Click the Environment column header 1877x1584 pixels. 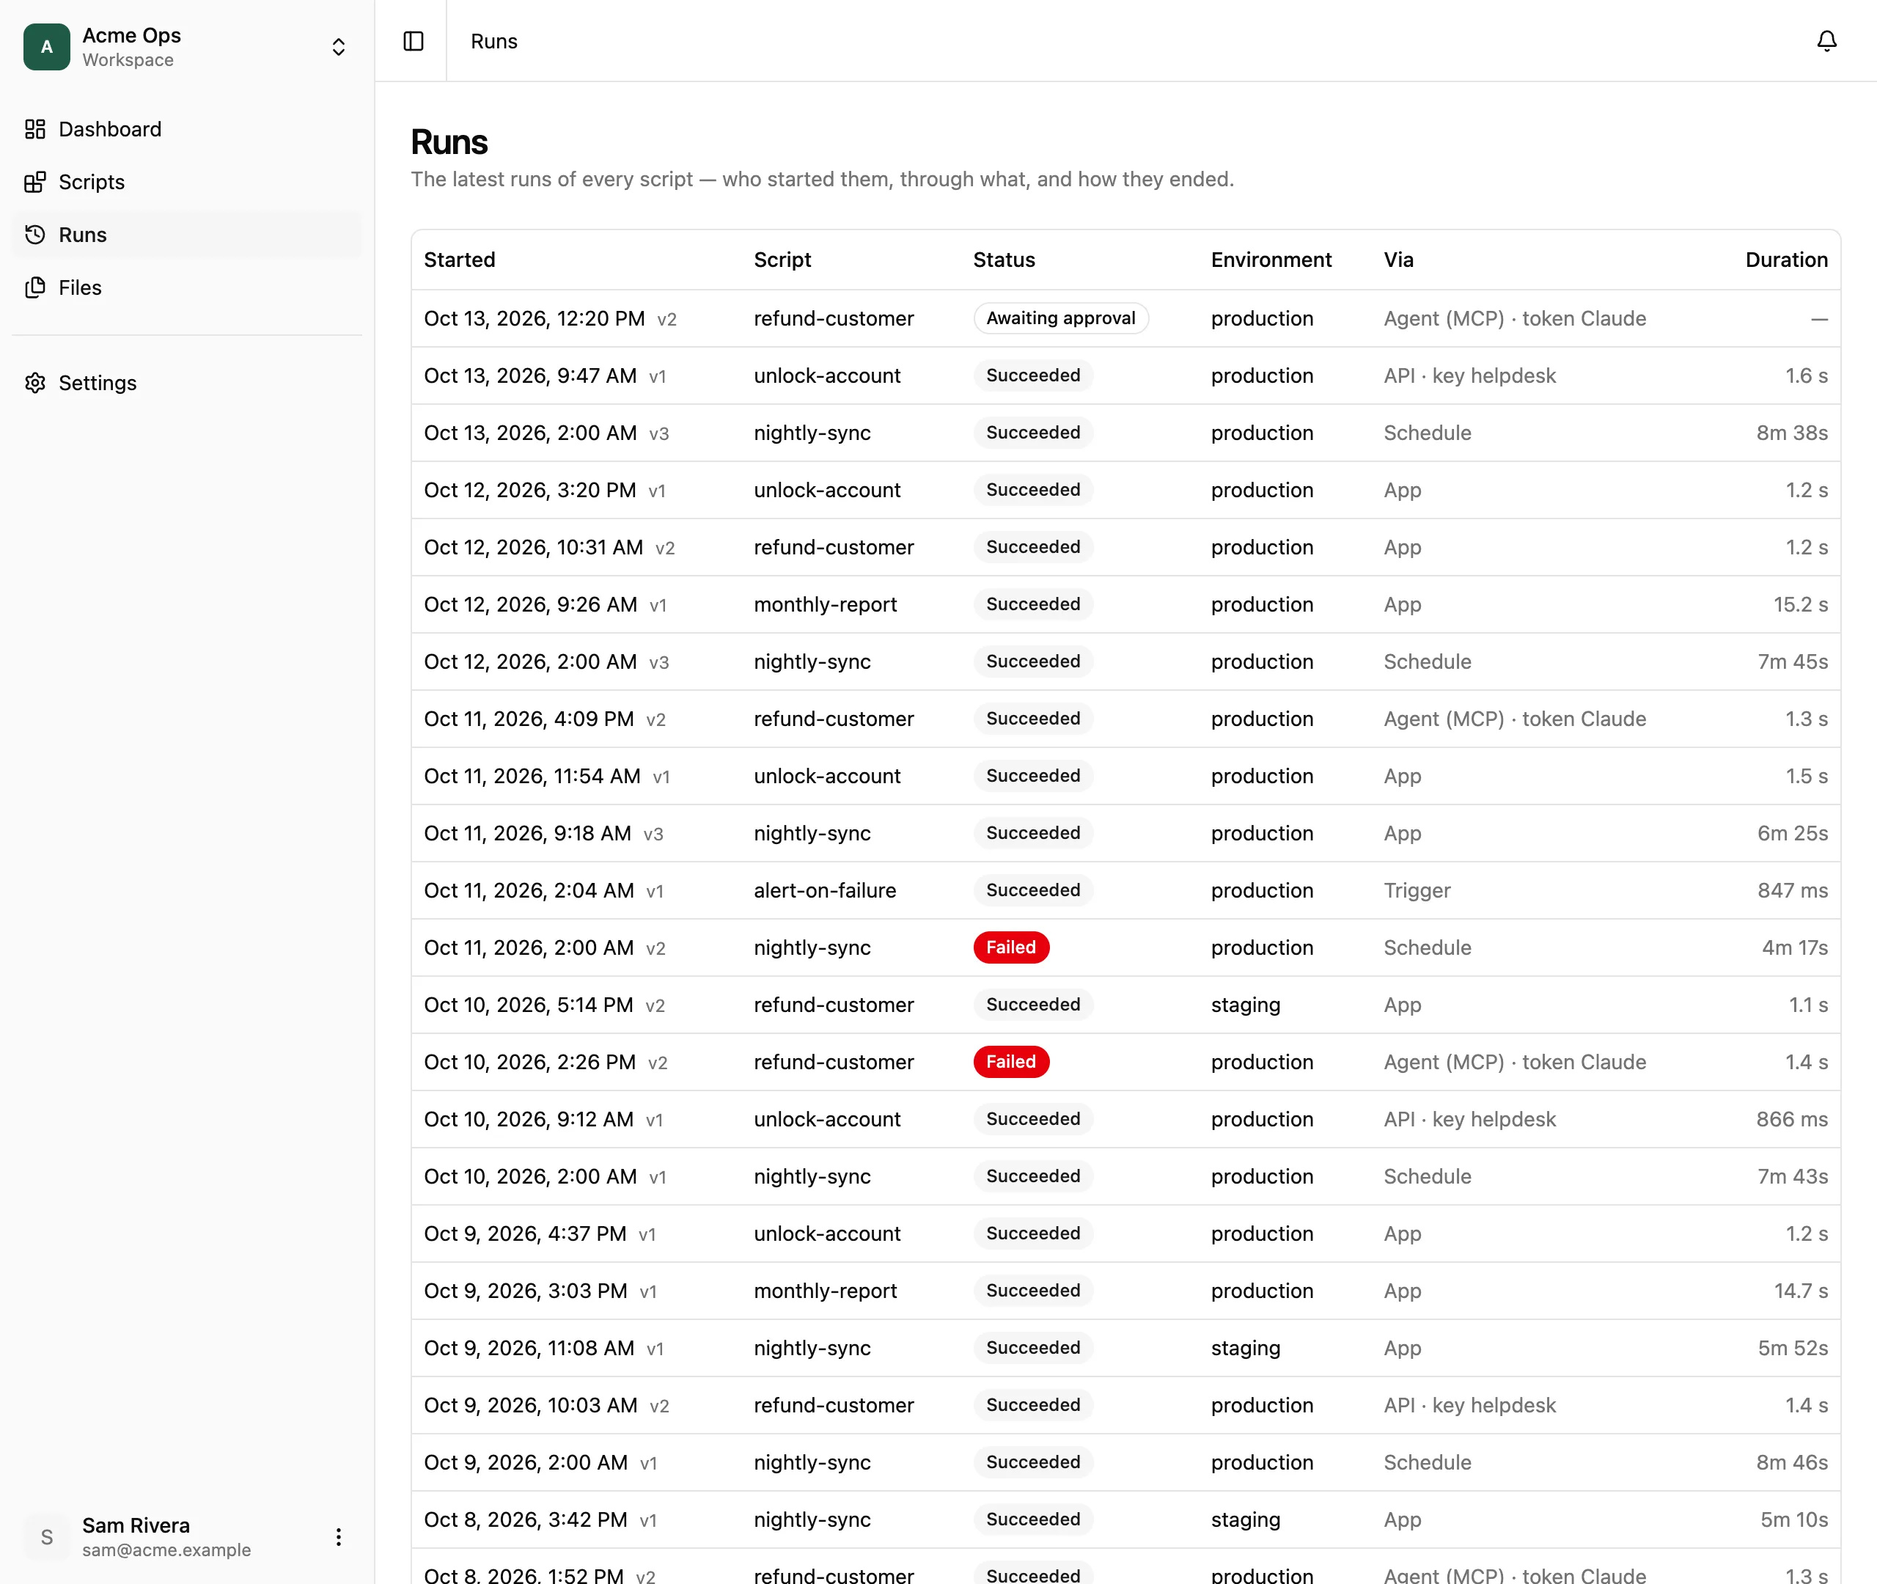click(1271, 260)
